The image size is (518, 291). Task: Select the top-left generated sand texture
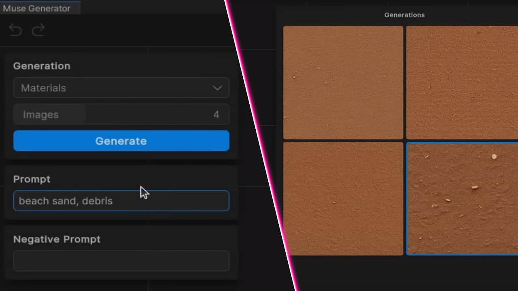point(343,82)
